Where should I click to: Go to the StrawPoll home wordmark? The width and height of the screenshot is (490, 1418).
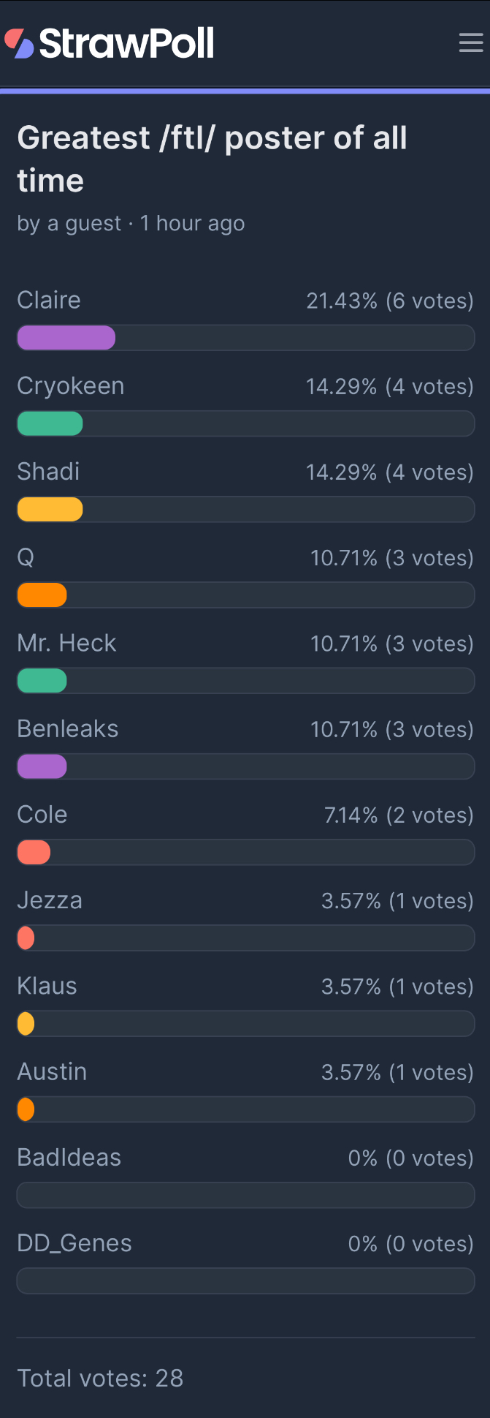point(126,43)
